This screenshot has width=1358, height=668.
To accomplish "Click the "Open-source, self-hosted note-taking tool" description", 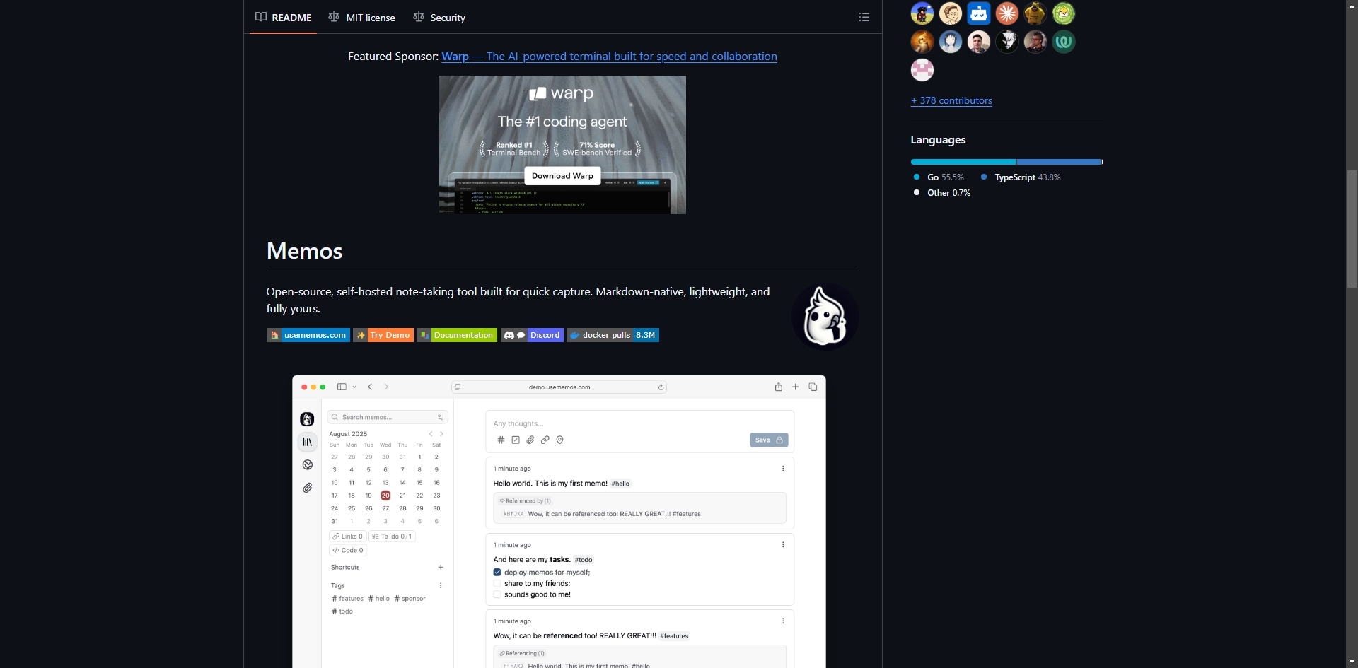I will (518, 300).
